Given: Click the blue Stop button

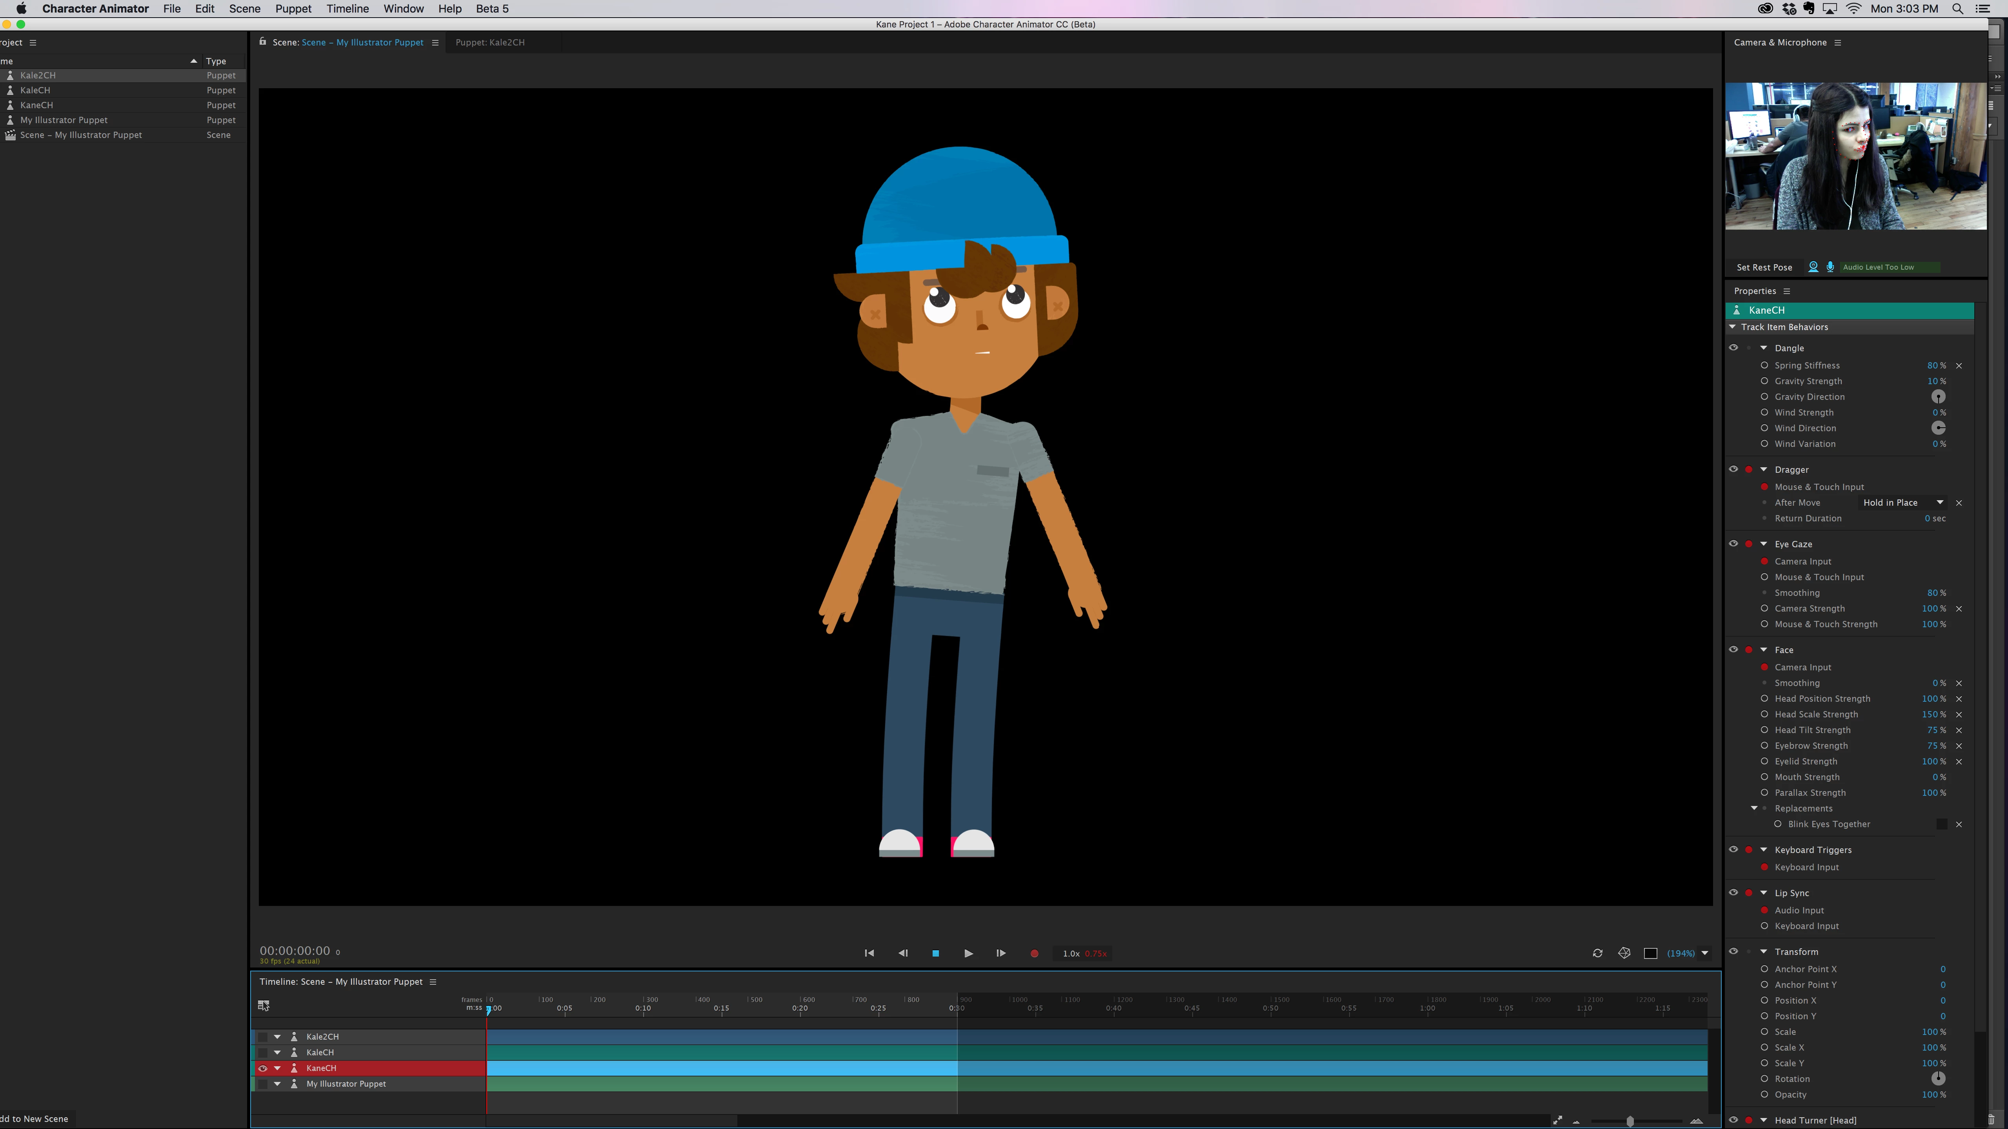Looking at the screenshot, I should click(x=935, y=953).
